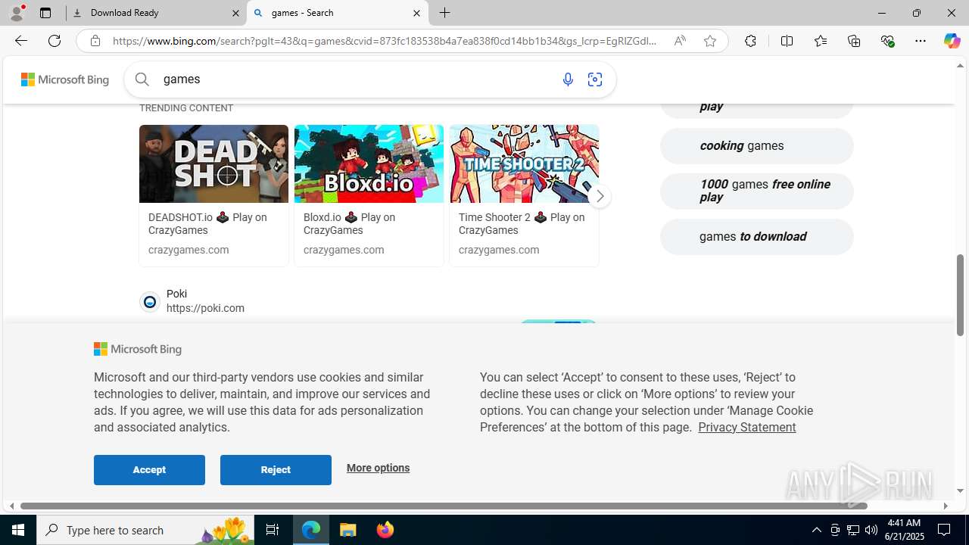Open the DEADSHOT.io thumbnail

coord(213,163)
